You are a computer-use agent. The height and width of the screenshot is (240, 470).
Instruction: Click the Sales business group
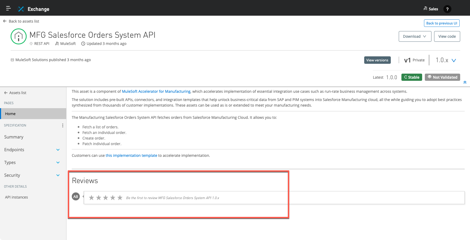pyautogui.click(x=431, y=9)
